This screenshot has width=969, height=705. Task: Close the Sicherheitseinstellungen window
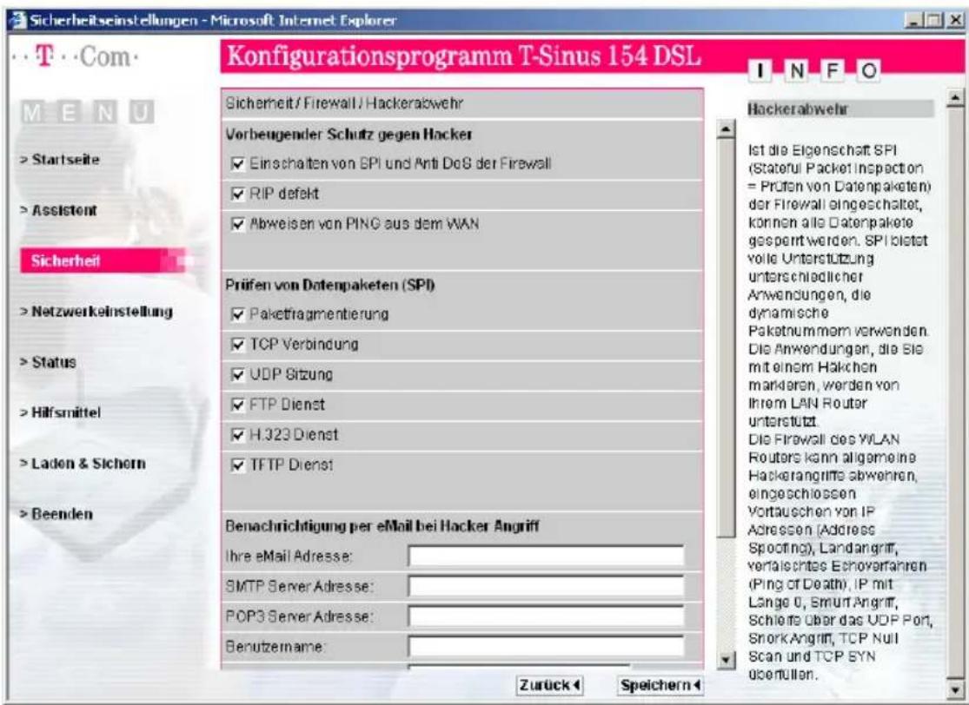(x=955, y=20)
